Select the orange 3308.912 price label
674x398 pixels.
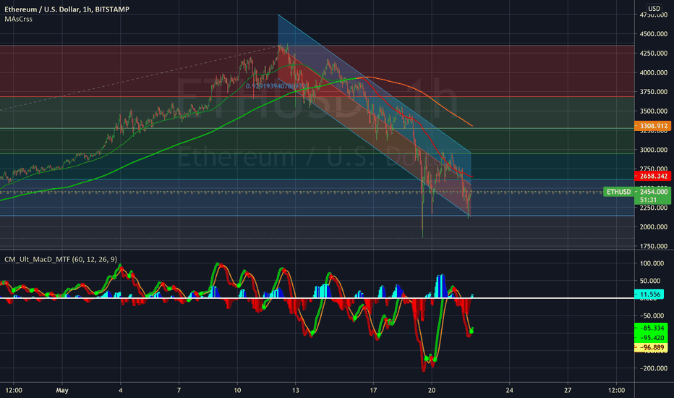[x=652, y=126]
